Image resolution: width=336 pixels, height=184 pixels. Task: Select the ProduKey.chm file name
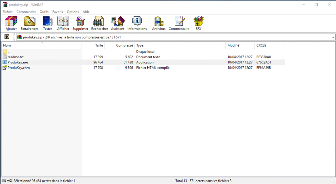click(x=19, y=68)
